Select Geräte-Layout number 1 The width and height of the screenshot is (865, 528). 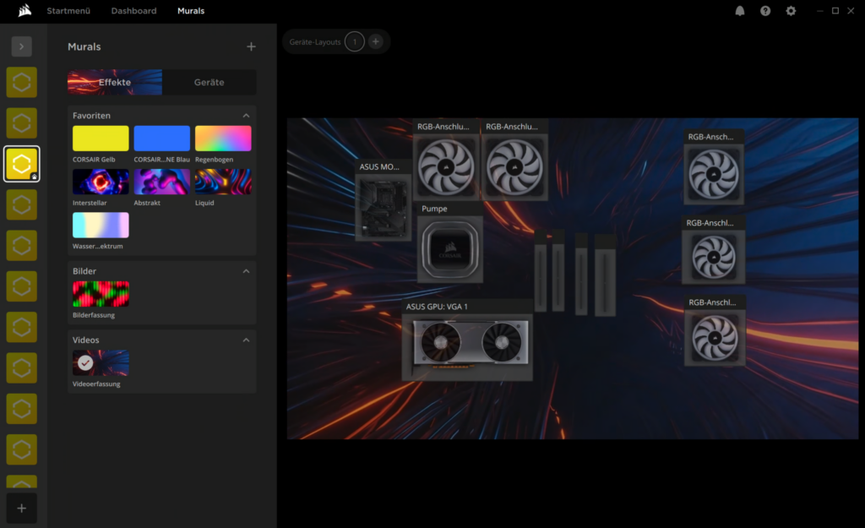355,41
